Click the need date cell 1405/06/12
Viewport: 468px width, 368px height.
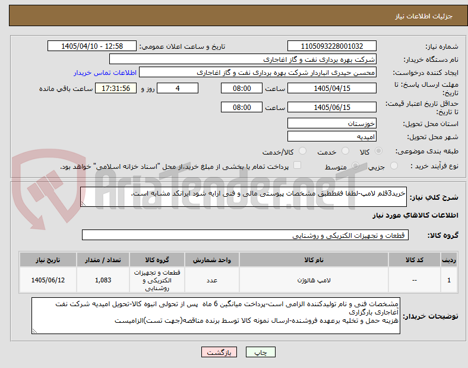pos(48,280)
